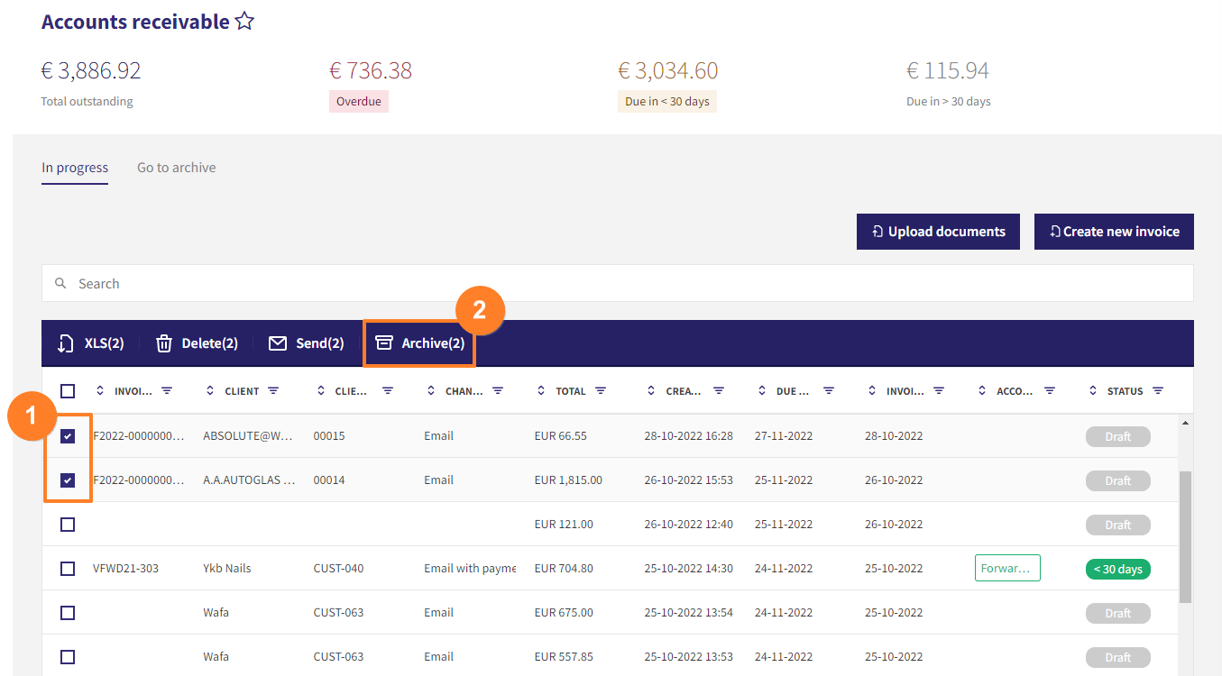The height and width of the screenshot is (676, 1222).
Task: Click the Overdue status label
Action: [359, 102]
